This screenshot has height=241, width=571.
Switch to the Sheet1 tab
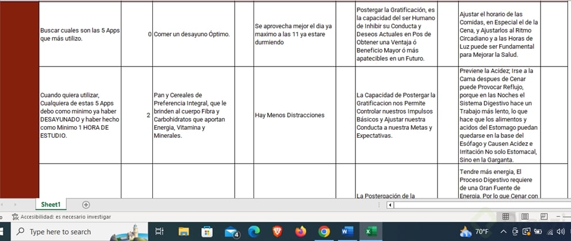pyautogui.click(x=51, y=204)
